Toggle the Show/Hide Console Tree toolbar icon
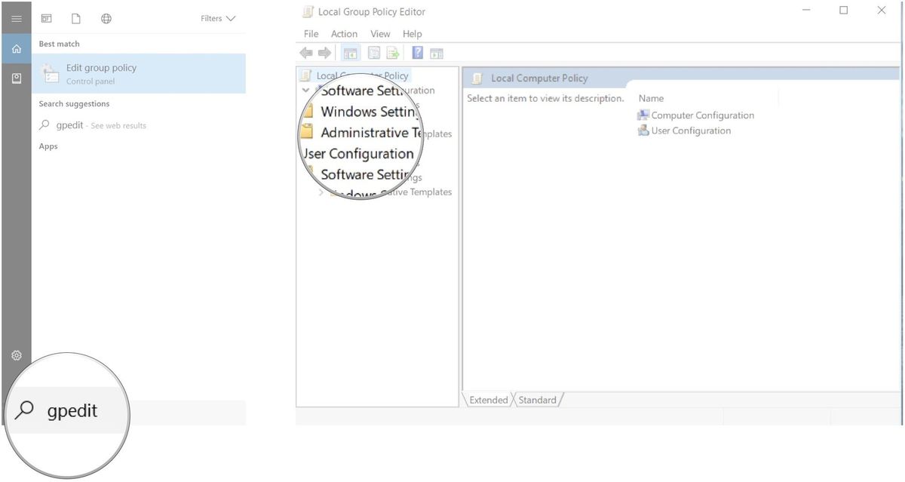 click(x=350, y=53)
